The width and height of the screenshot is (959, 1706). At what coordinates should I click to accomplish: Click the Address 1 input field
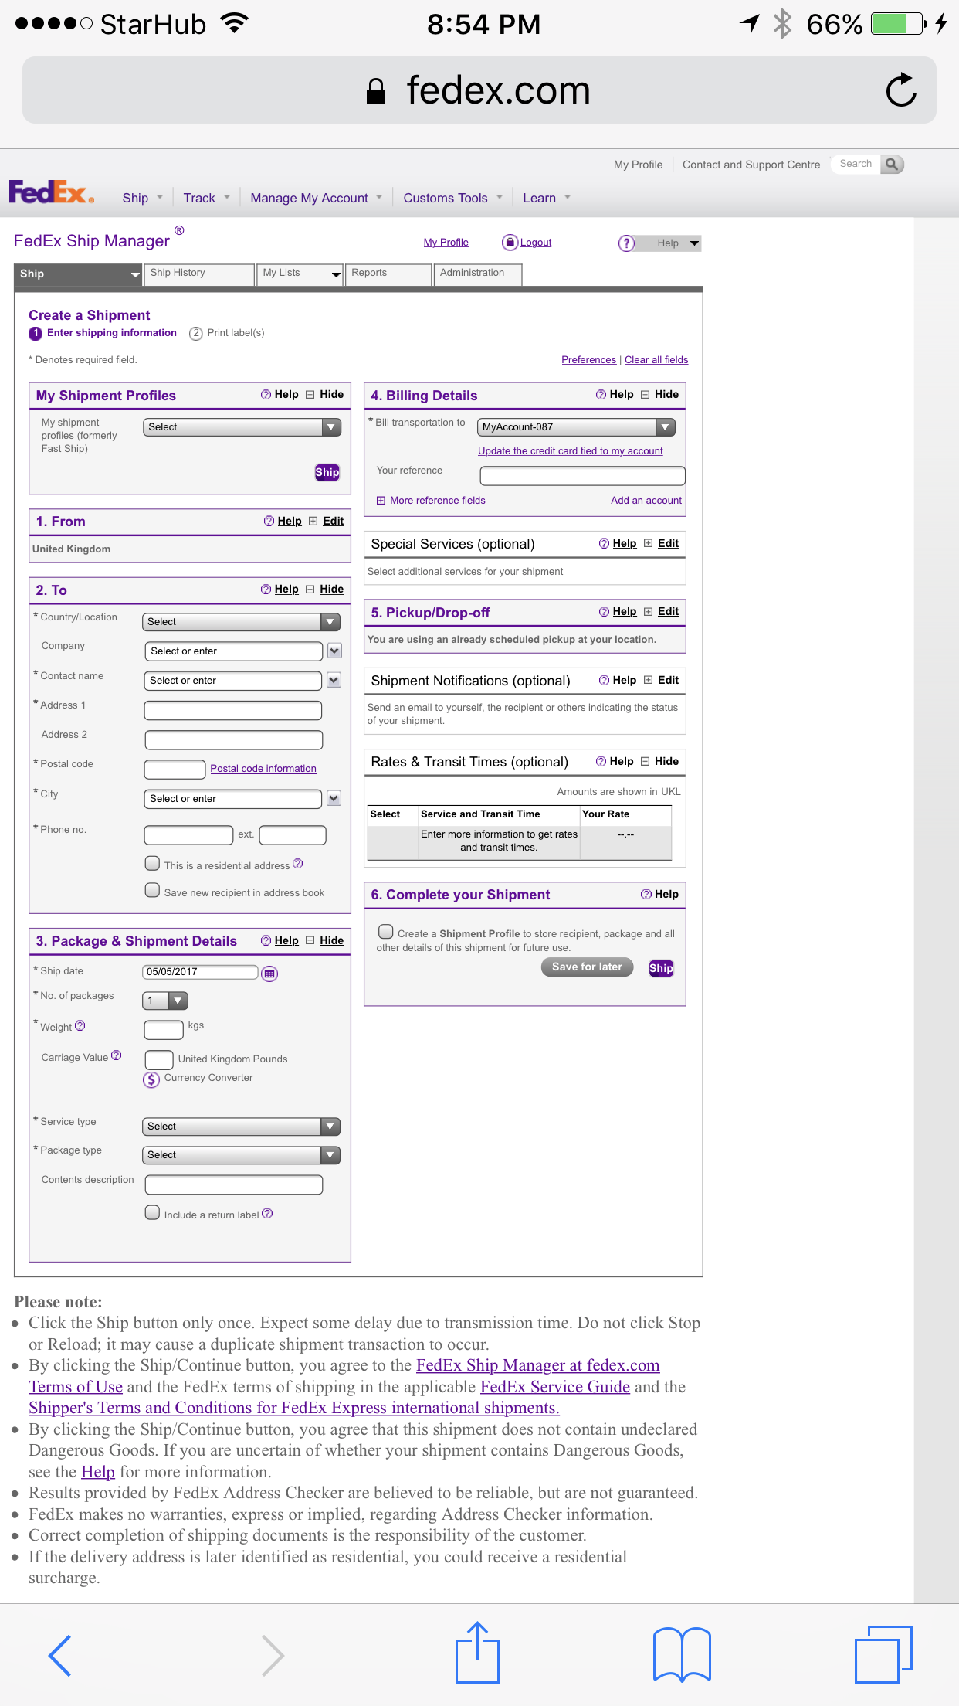233,710
